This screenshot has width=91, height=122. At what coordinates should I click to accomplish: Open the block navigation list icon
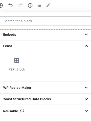tap(39, 5)
